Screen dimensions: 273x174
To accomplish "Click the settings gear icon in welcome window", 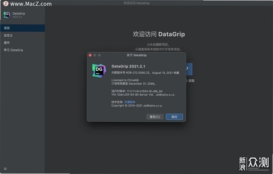I will pyautogui.click(x=5, y=169).
